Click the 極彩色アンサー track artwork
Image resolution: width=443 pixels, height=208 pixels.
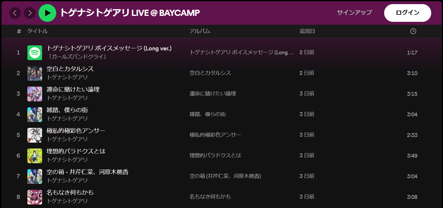click(x=35, y=135)
